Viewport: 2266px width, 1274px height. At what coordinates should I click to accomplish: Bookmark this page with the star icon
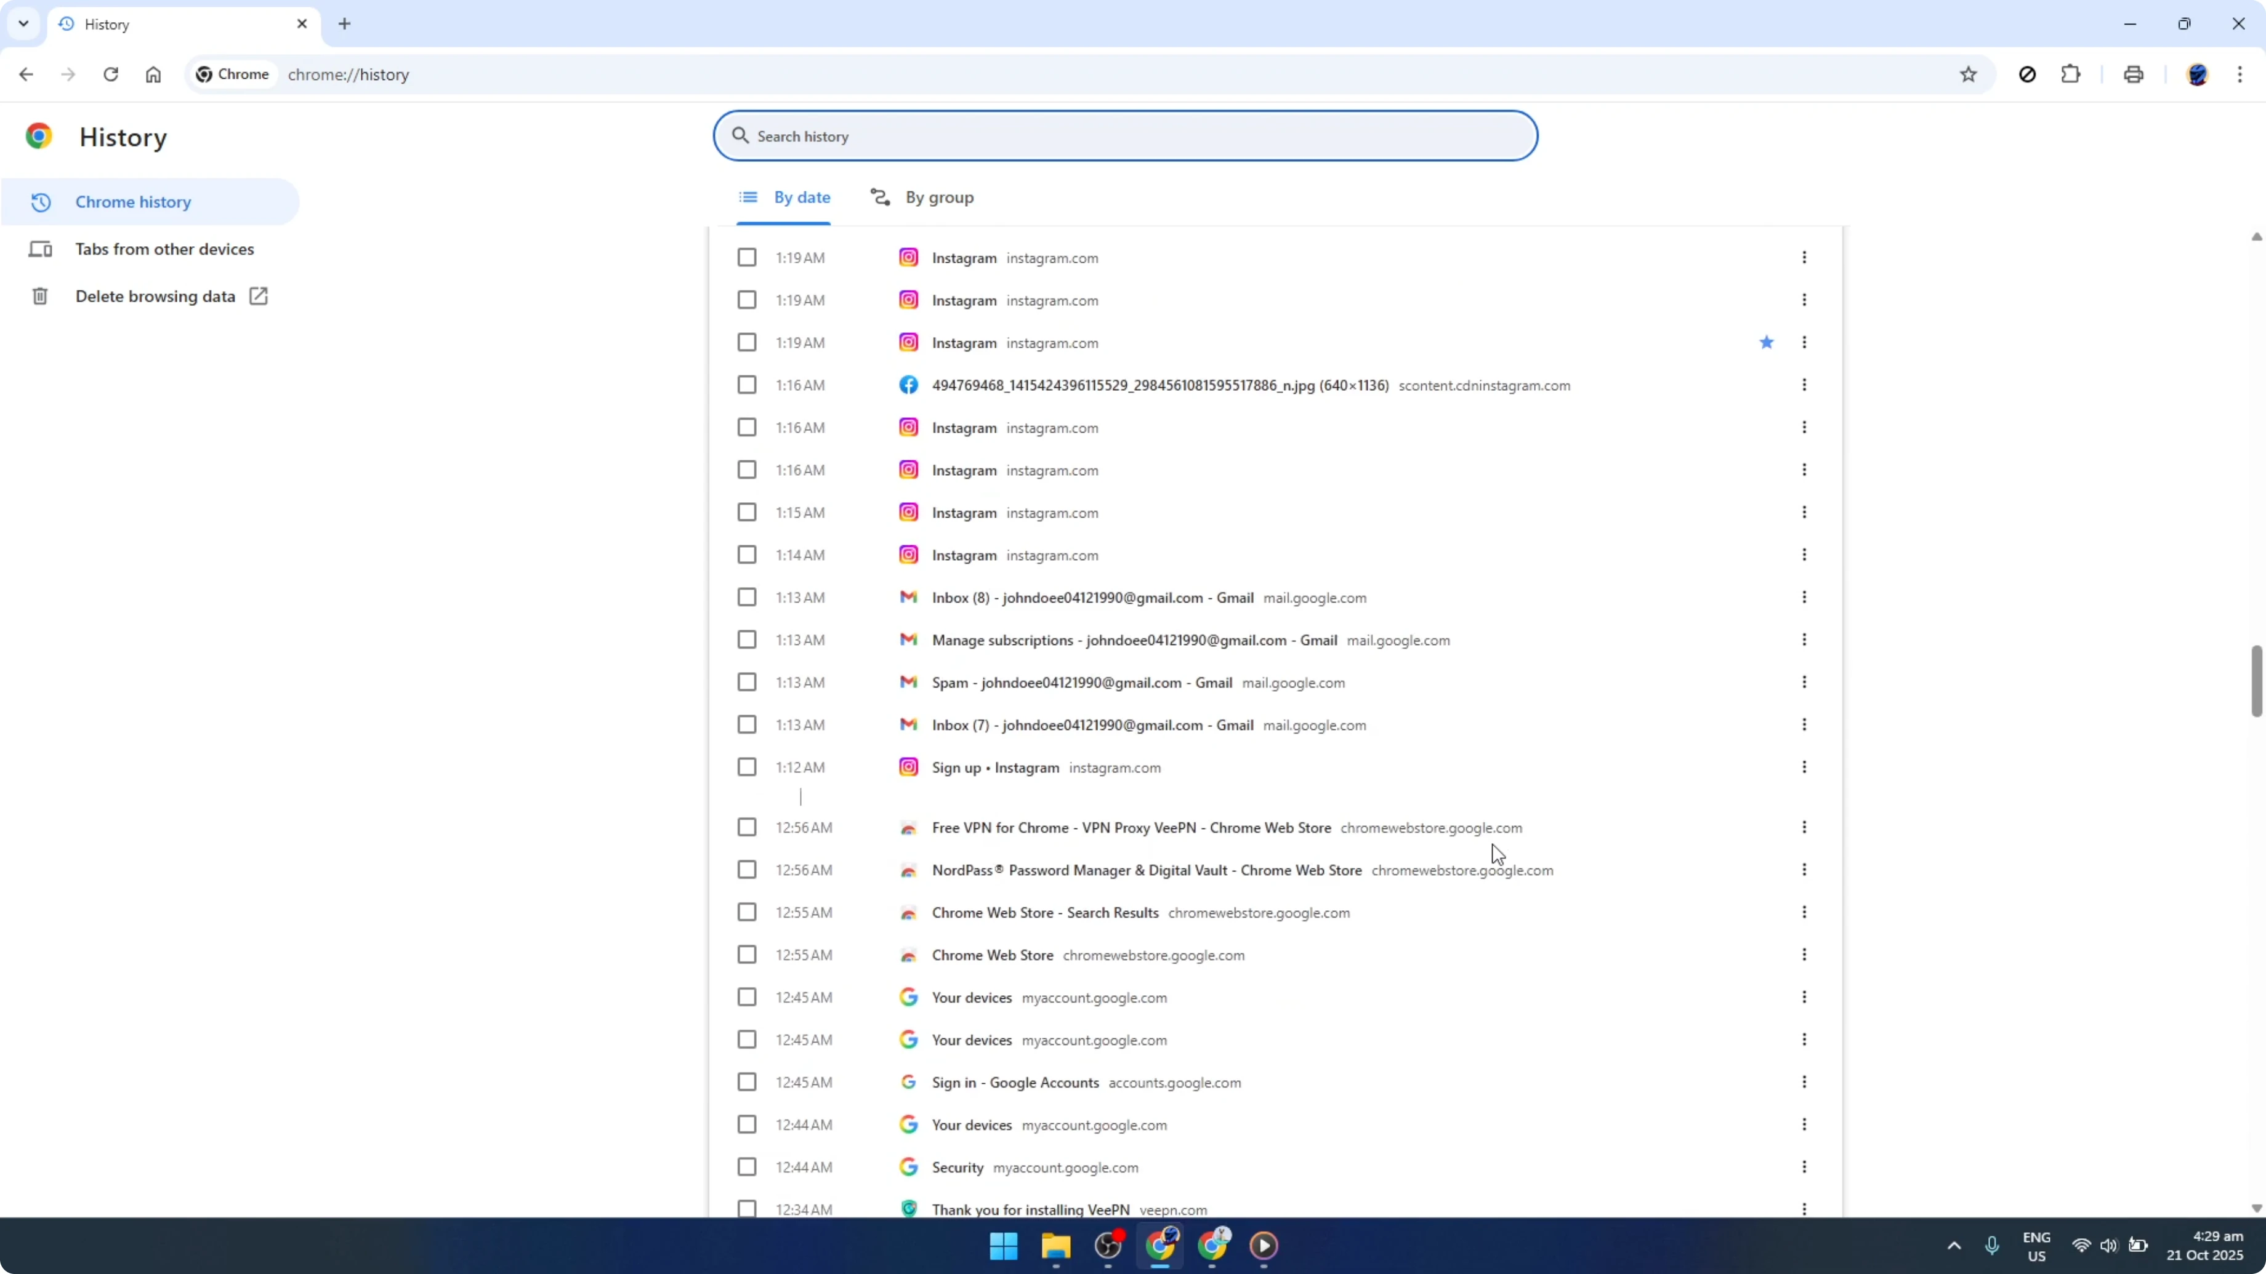click(x=1969, y=74)
